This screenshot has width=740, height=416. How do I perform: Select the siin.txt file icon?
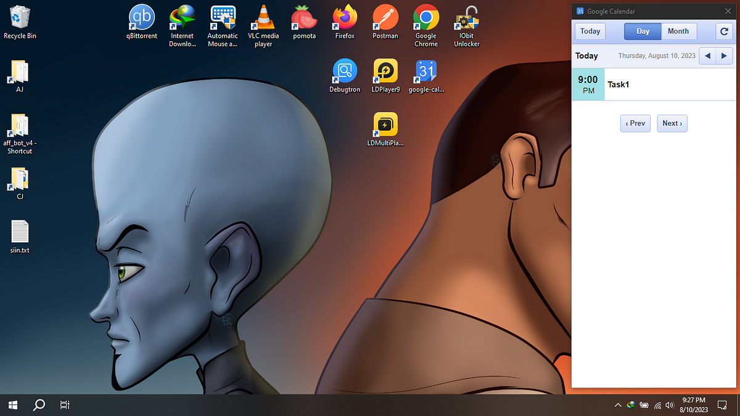(x=20, y=237)
